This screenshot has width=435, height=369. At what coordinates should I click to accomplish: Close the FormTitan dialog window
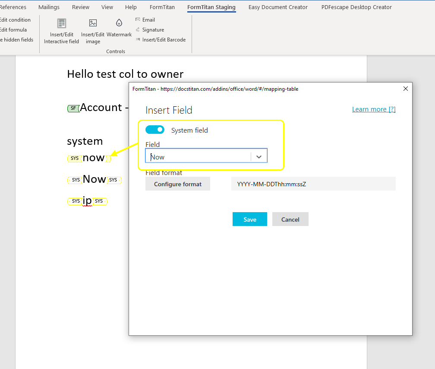(405, 89)
